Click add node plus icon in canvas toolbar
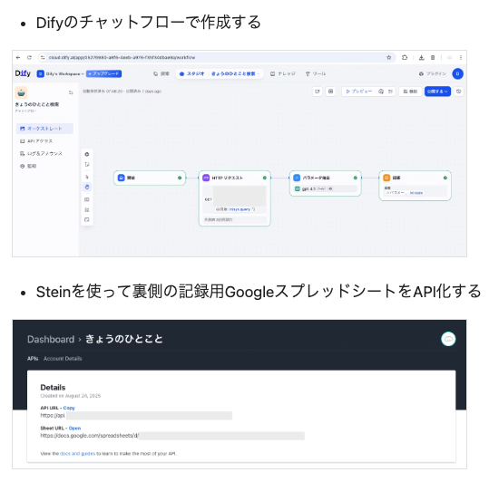 [x=87, y=154]
